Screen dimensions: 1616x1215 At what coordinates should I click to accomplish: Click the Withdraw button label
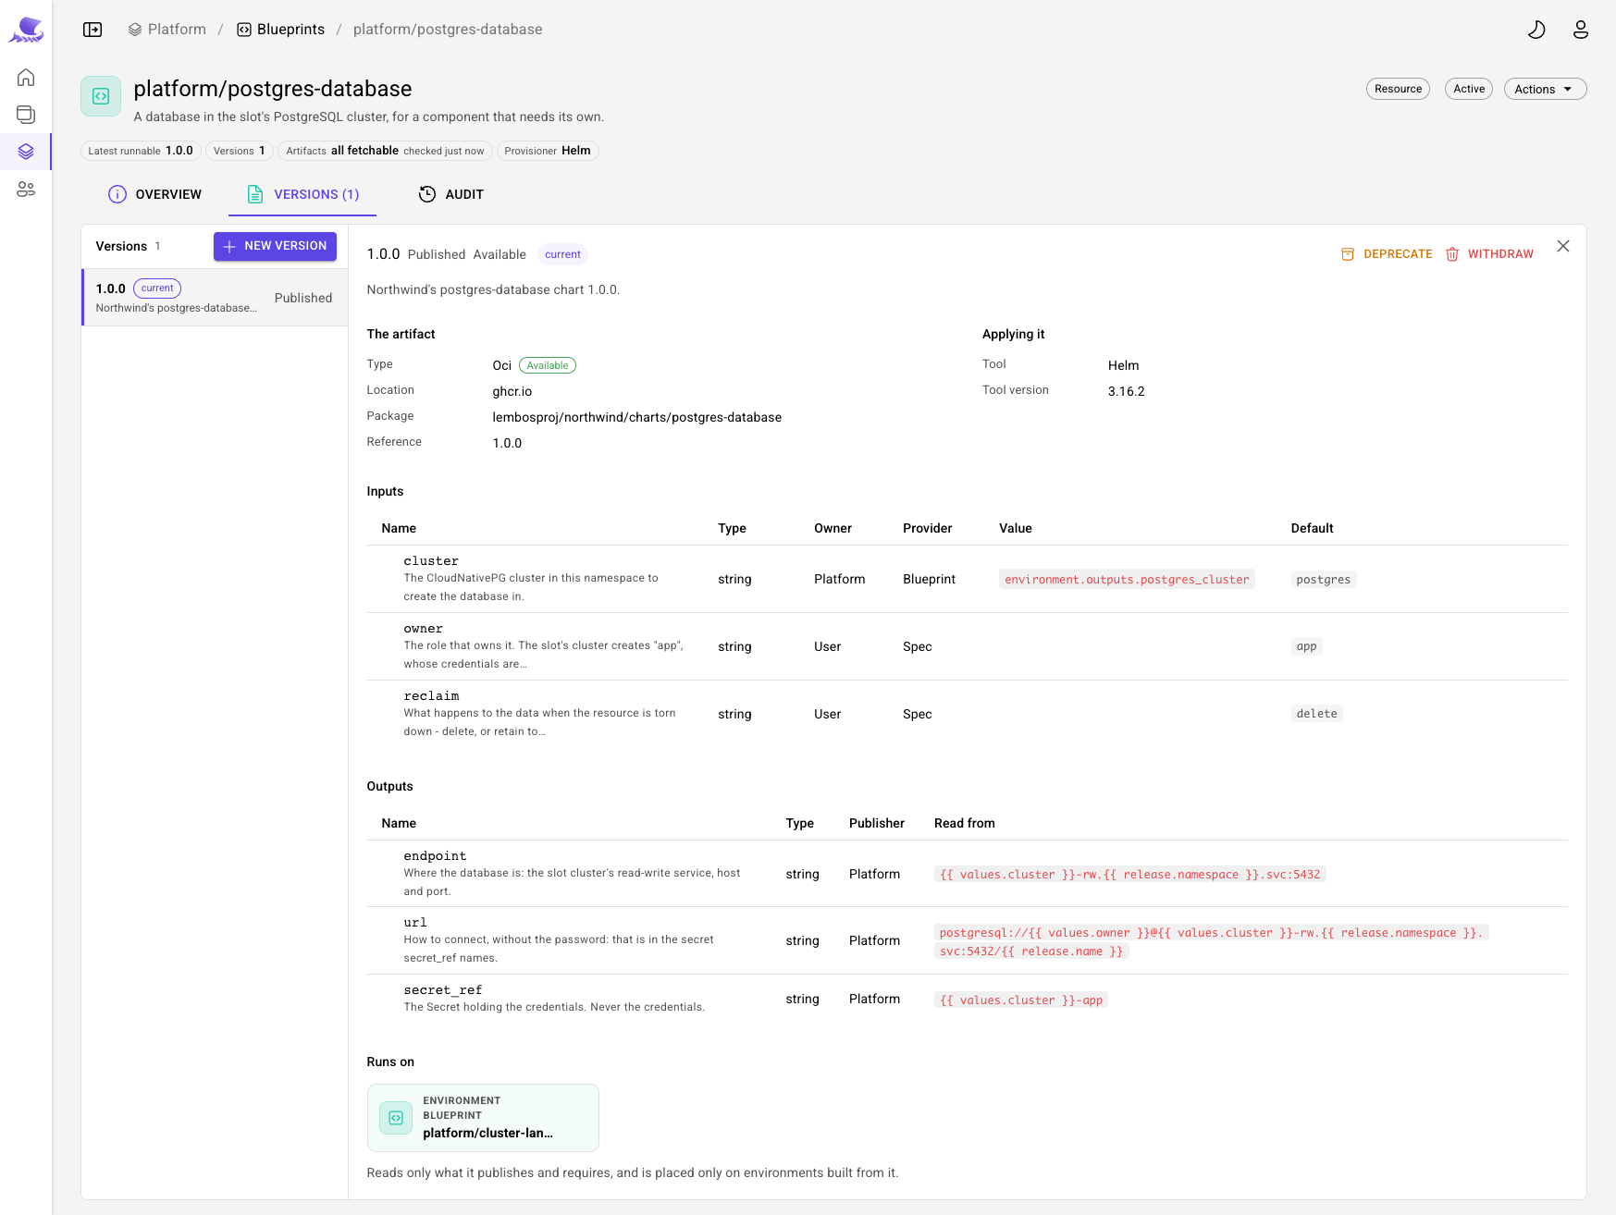[x=1500, y=254]
